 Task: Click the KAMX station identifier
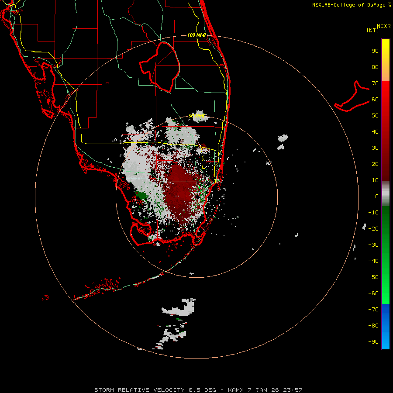coord(236,390)
